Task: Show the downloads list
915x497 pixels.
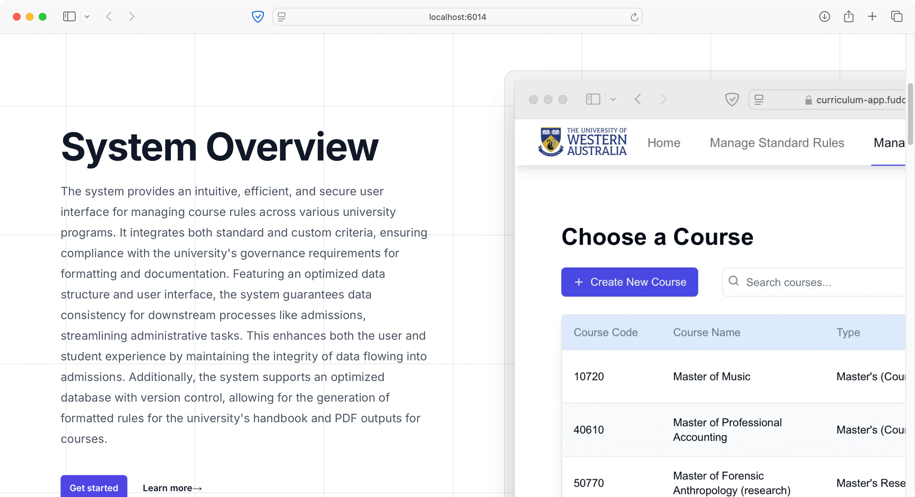Action: pyautogui.click(x=824, y=17)
